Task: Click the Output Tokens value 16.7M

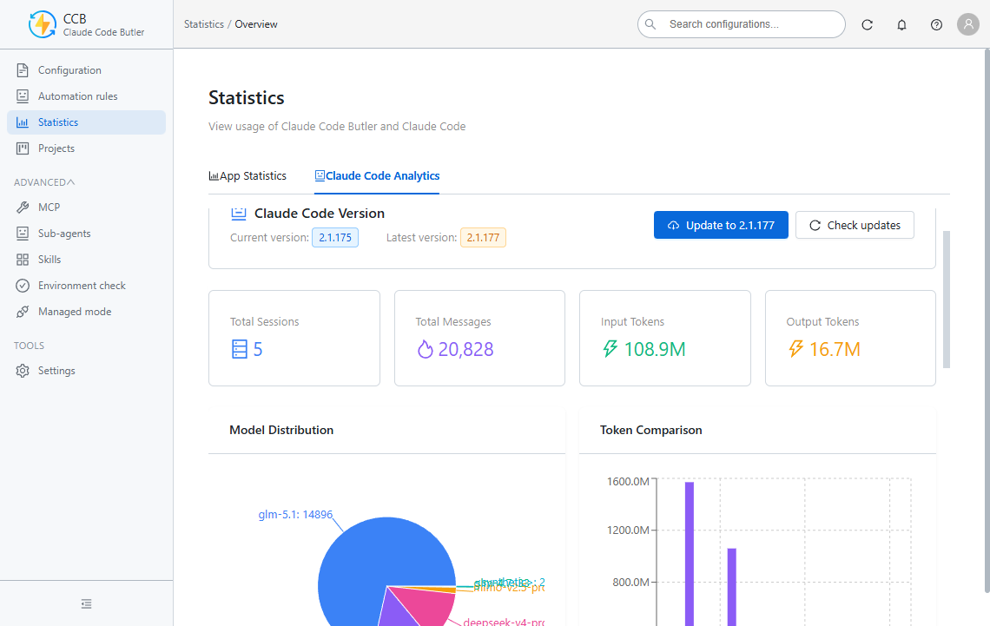Action: click(x=835, y=349)
